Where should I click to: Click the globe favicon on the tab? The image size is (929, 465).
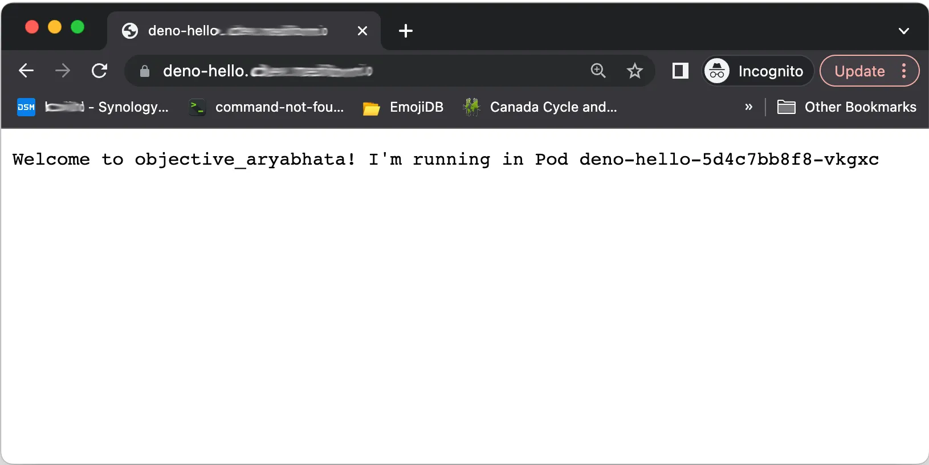[x=130, y=31]
